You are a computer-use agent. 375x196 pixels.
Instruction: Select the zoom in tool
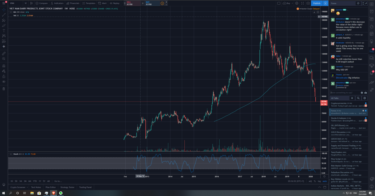pyautogui.click(x=4, y=59)
